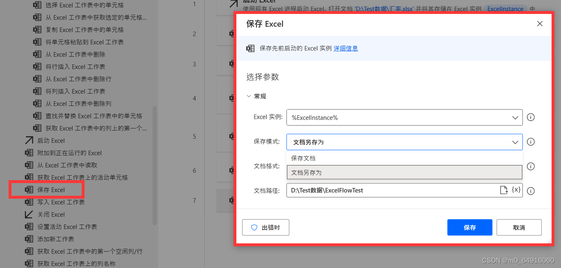Open the 详细信息 link

click(346, 48)
